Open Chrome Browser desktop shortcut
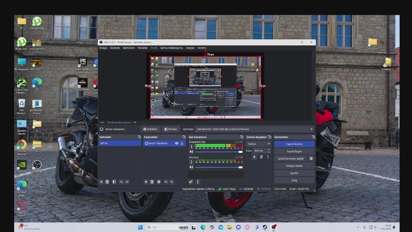Screen dimensions: 412x232 [x=22, y=148]
